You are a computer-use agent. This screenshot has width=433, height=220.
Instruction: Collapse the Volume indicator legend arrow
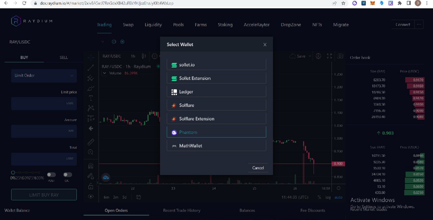click(x=104, y=73)
